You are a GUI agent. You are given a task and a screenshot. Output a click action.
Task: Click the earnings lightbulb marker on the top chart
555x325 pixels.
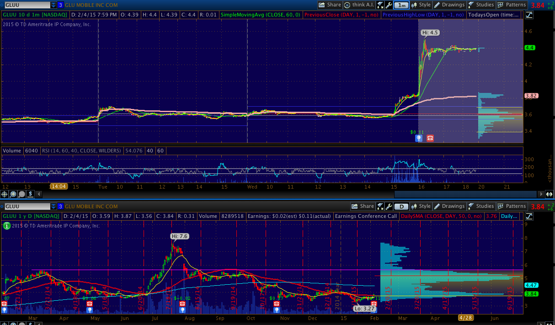[x=418, y=138]
